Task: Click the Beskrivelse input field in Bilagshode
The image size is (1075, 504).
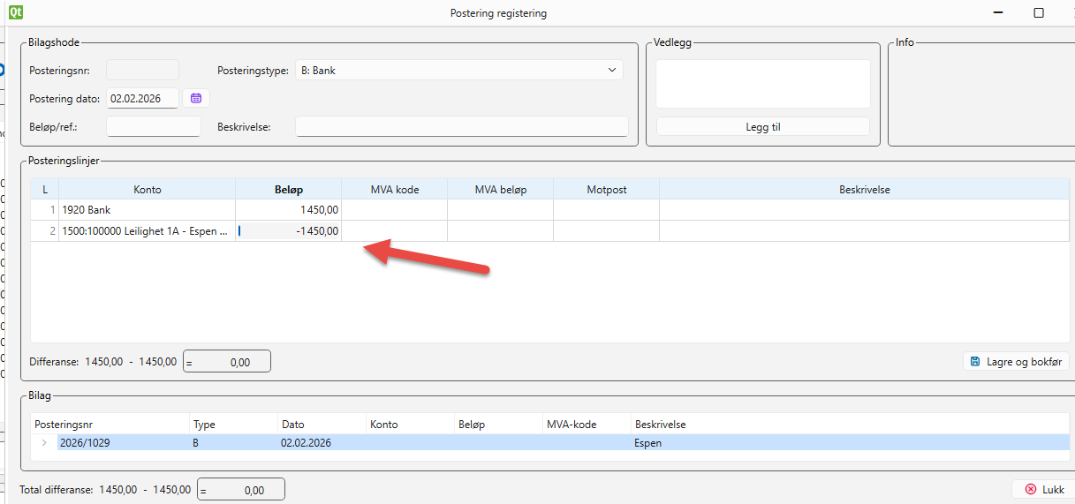Action: 462,126
